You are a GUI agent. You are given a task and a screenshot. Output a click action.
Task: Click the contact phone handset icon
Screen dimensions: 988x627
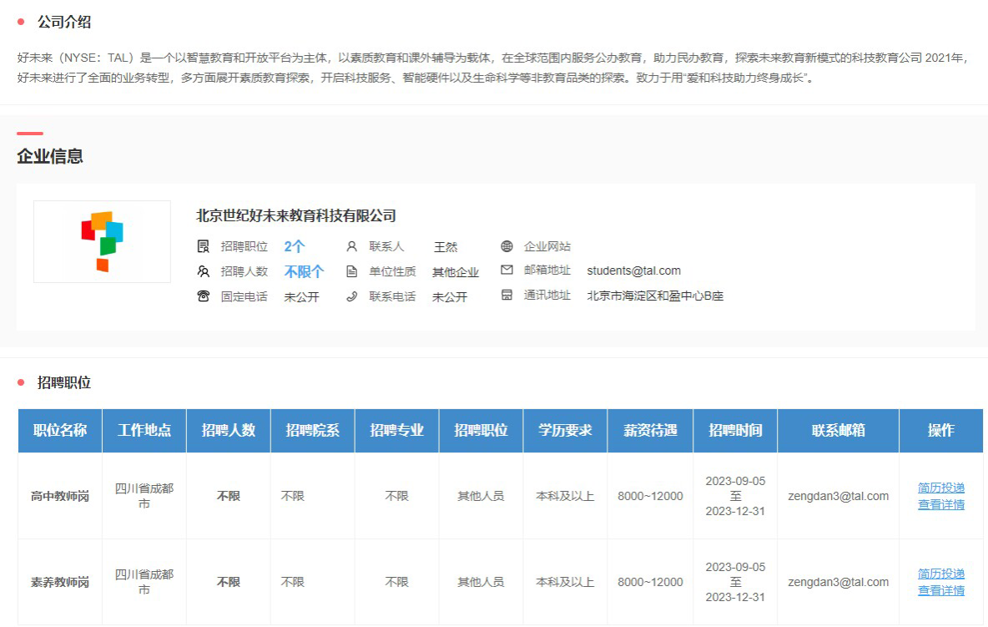pos(351,296)
